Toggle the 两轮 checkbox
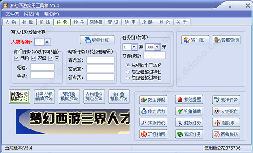The width and height of the screenshot is (253, 153). coord(16,58)
